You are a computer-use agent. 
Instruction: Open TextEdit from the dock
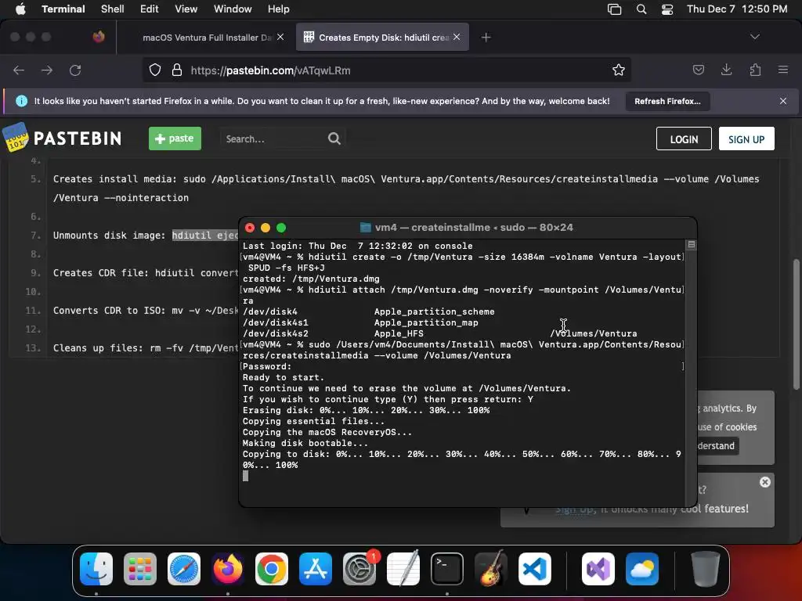click(403, 569)
